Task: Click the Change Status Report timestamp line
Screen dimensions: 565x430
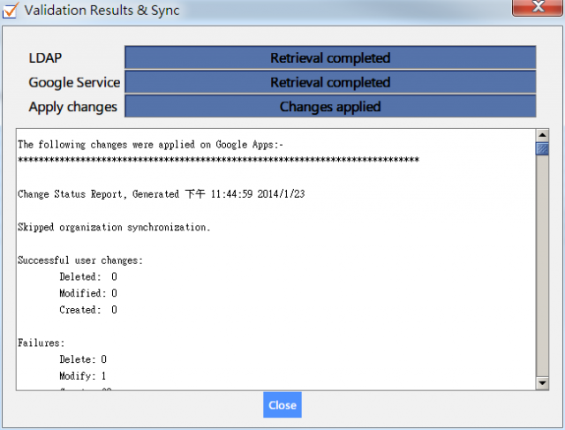Action: (162, 194)
